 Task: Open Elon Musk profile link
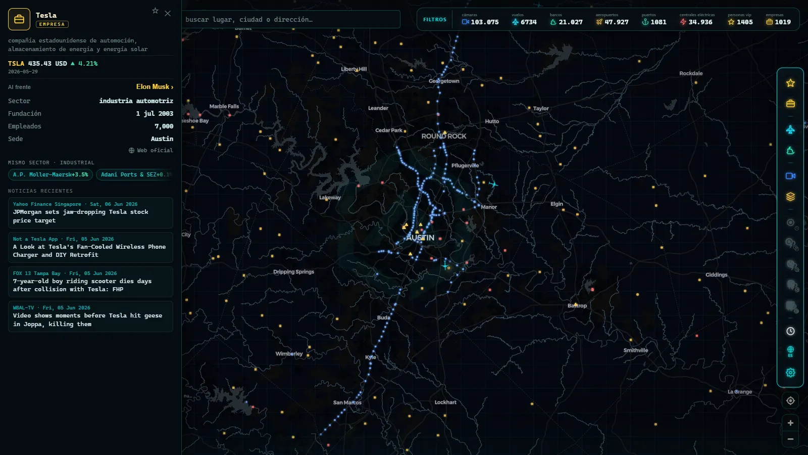tap(155, 87)
